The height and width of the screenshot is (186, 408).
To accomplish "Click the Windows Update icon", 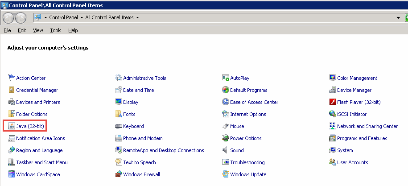I will tap(226, 174).
